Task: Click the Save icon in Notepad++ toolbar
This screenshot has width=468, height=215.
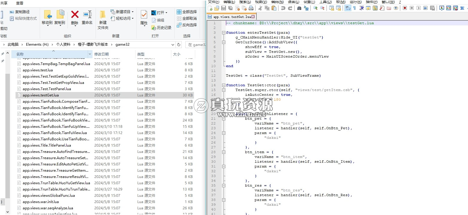Action: [223, 8]
